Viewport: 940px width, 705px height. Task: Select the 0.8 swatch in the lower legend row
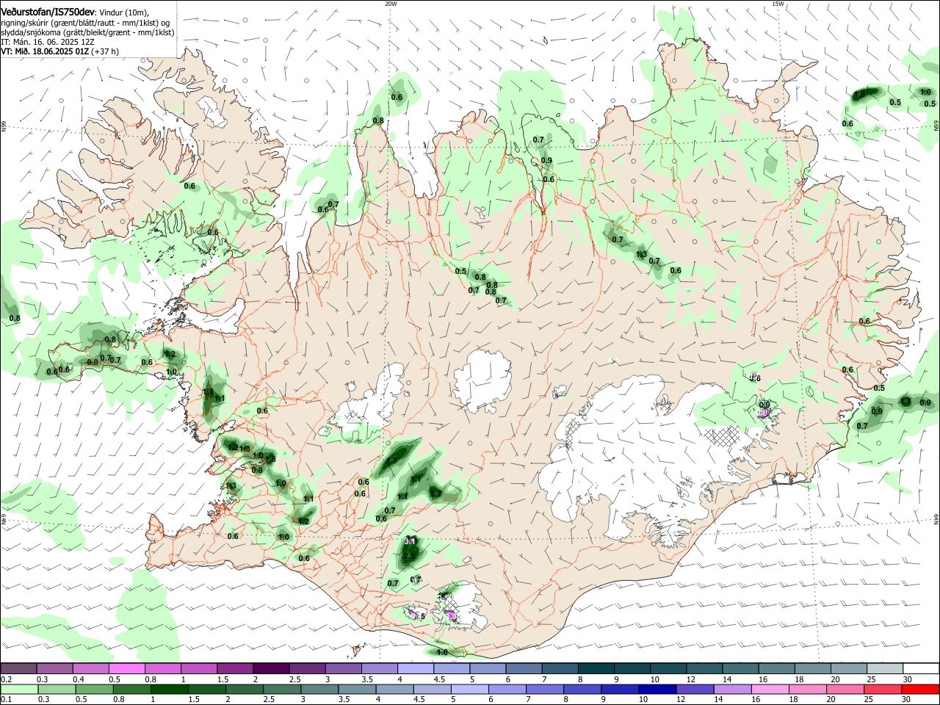pos(131,689)
